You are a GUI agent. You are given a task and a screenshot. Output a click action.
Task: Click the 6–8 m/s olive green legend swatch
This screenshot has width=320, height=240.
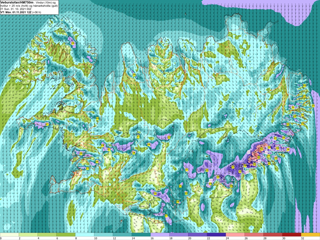tap(66, 235)
